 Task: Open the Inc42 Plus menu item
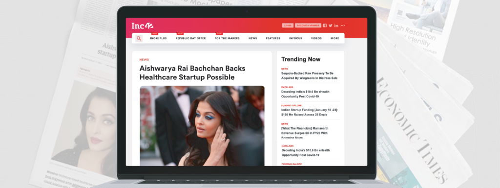pyautogui.click(x=158, y=38)
